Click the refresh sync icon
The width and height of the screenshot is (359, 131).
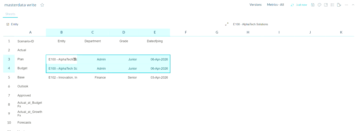click(x=292, y=5)
